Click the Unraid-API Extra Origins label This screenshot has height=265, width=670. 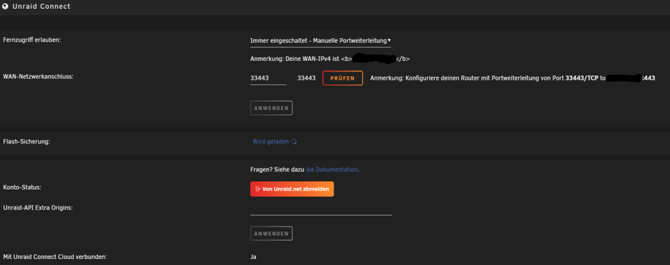(38, 208)
